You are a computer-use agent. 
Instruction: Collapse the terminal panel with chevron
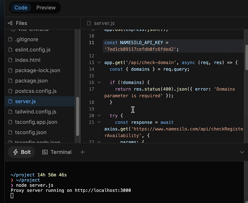(242, 152)
